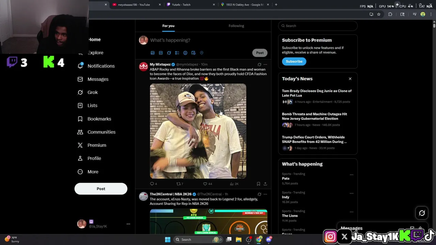Screen dimensions: 436x245
Task: Open Notifications from the sidebar
Action: [96, 66]
